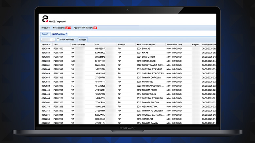Click the ARIES logo icon

pyautogui.click(x=45, y=19)
